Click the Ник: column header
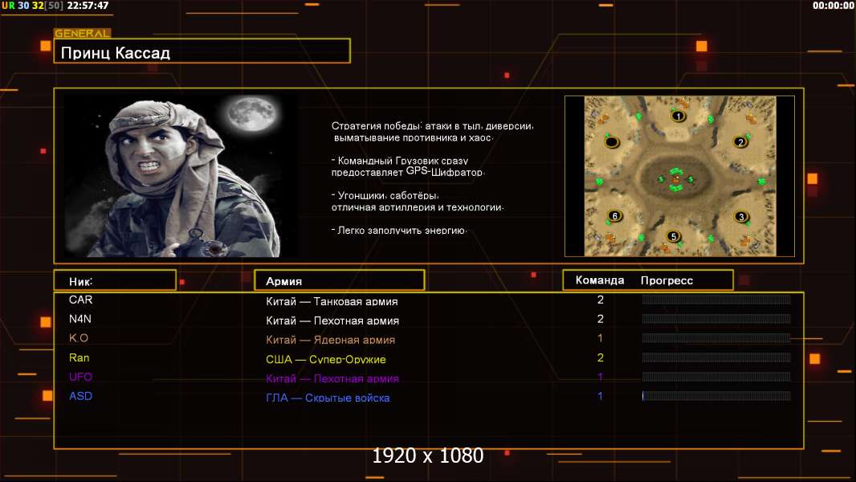The width and height of the screenshot is (856, 482). (115, 280)
